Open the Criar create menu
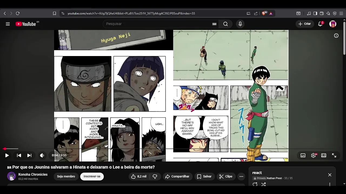The width and height of the screenshot is (346, 194). click(305, 24)
